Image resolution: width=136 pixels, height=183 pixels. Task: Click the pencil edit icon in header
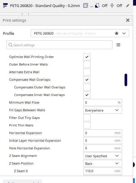point(128,6)
